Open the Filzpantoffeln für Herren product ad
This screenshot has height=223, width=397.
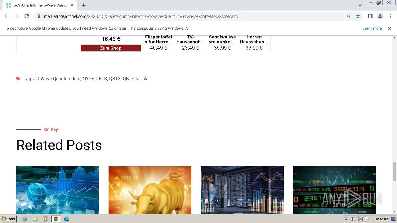click(158, 42)
